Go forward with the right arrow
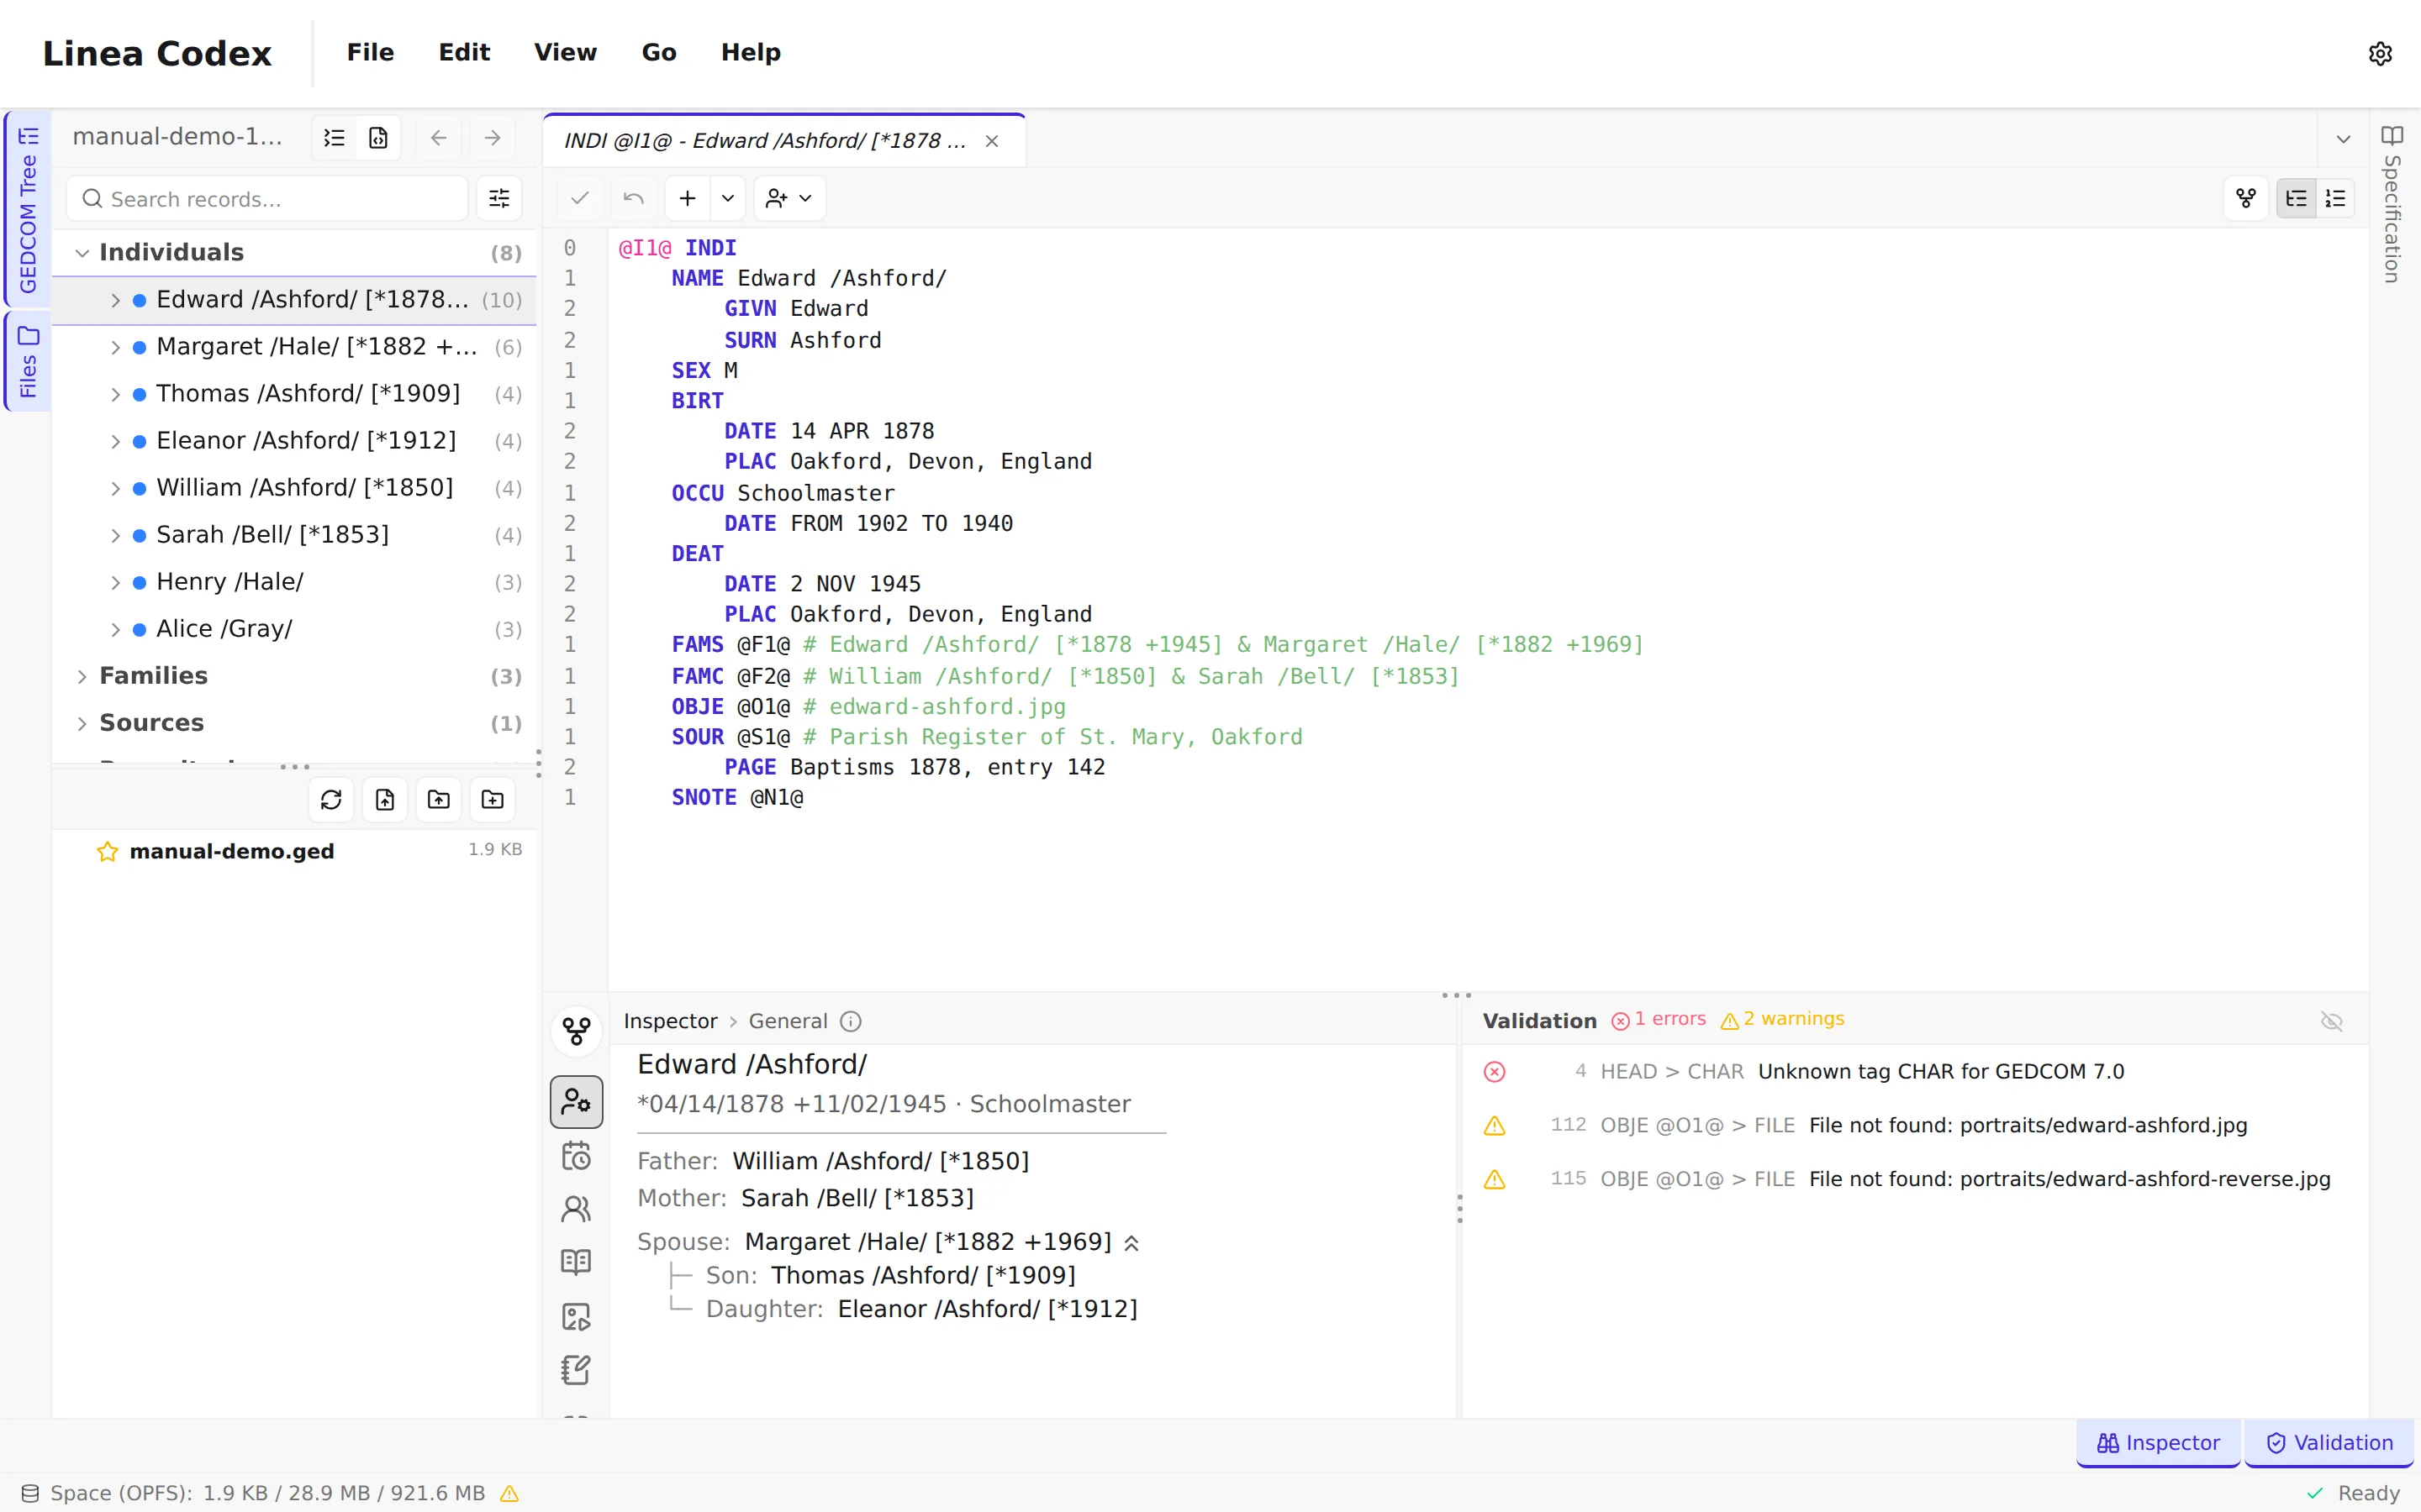Viewport: 2421px width, 1512px height. coord(493,138)
